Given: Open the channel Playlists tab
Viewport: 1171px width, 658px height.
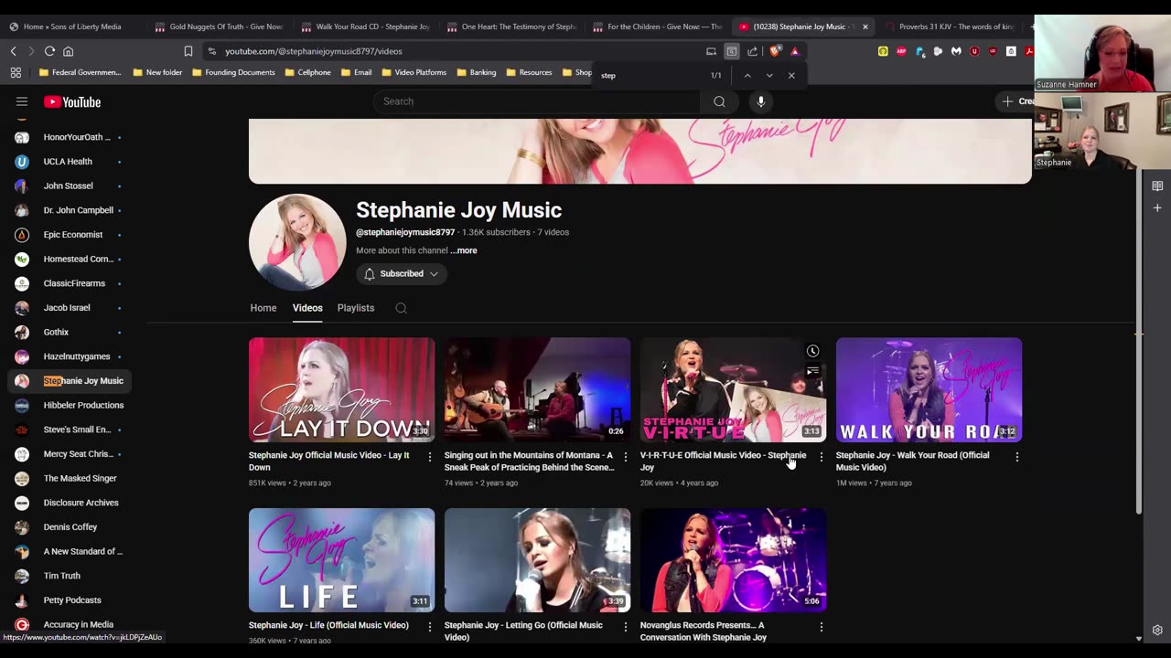Looking at the screenshot, I should 356,308.
